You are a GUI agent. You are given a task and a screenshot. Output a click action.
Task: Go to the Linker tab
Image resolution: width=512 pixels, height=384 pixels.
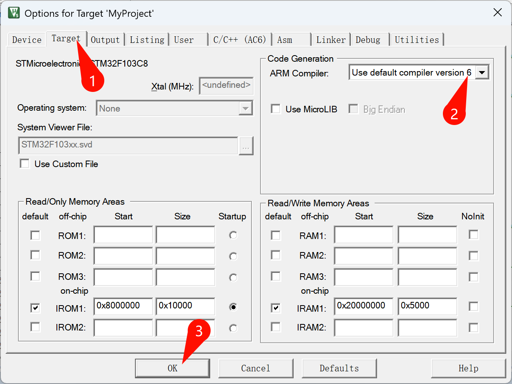click(x=331, y=40)
